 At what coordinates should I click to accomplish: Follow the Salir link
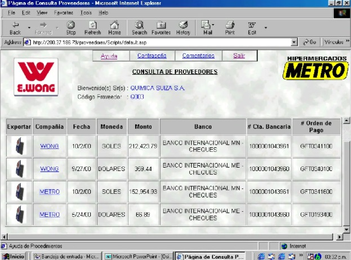(239, 55)
